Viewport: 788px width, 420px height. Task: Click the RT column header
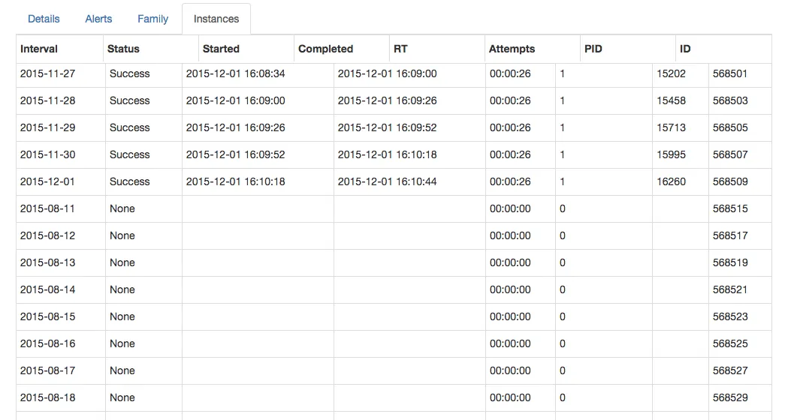pyautogui.click(x=400, y=49)
